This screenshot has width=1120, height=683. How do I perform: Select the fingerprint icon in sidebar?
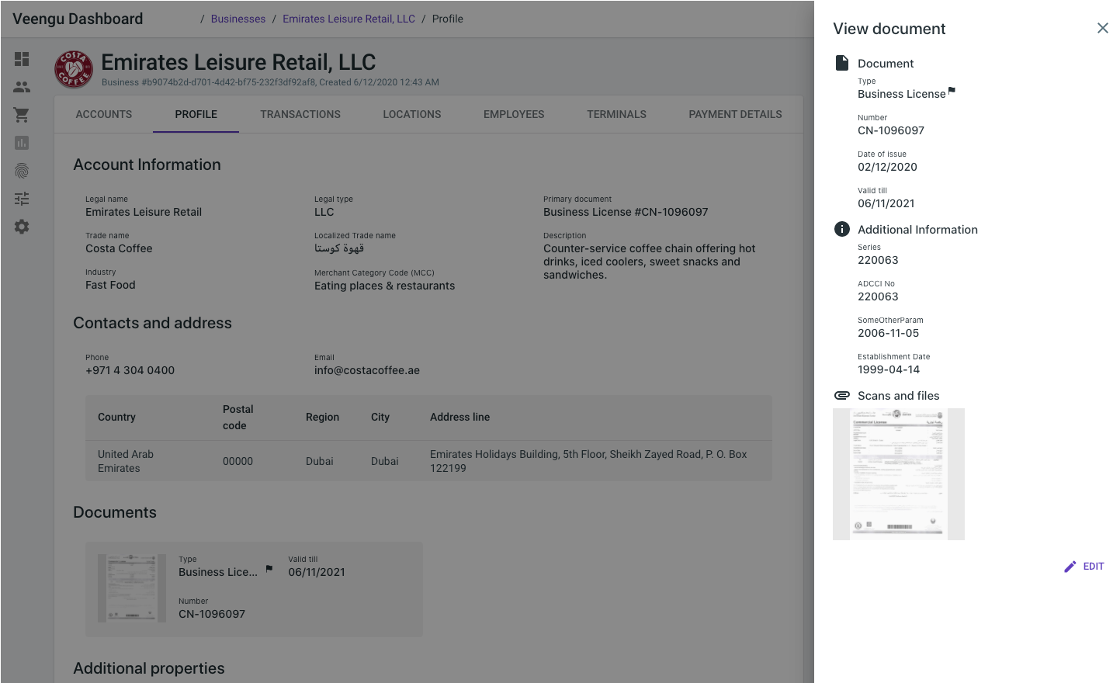coord(22,170)
